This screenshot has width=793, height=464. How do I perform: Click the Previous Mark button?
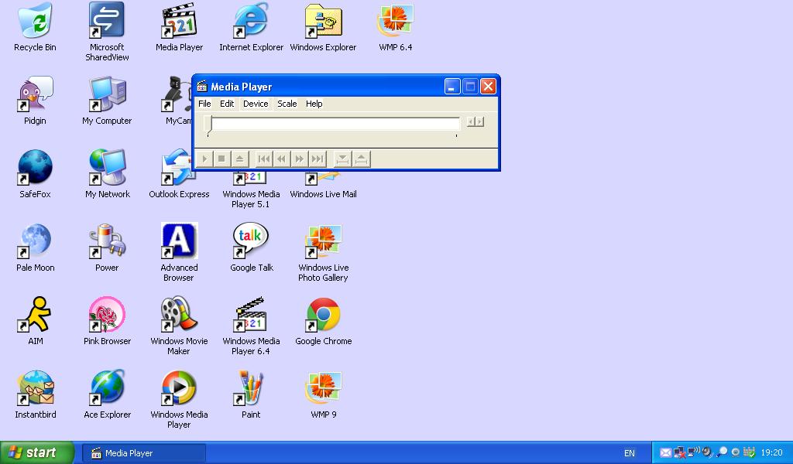tap(264, 159)
